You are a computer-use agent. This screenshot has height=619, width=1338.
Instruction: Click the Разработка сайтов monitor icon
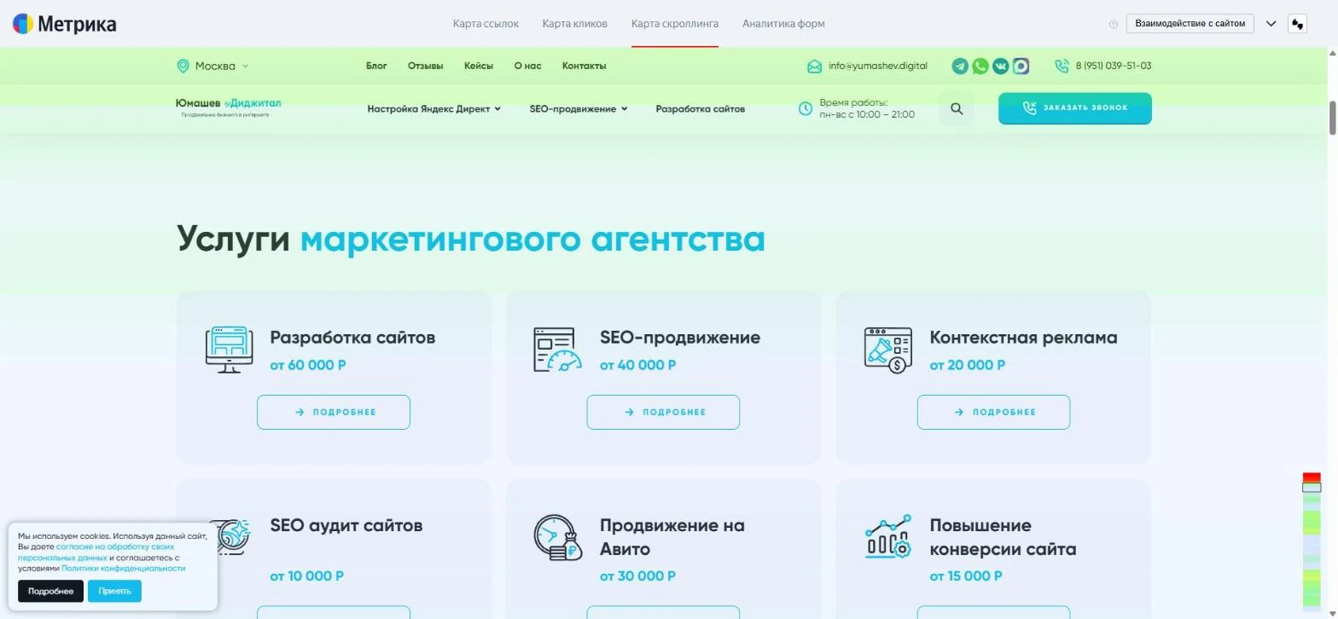point(230,350)
